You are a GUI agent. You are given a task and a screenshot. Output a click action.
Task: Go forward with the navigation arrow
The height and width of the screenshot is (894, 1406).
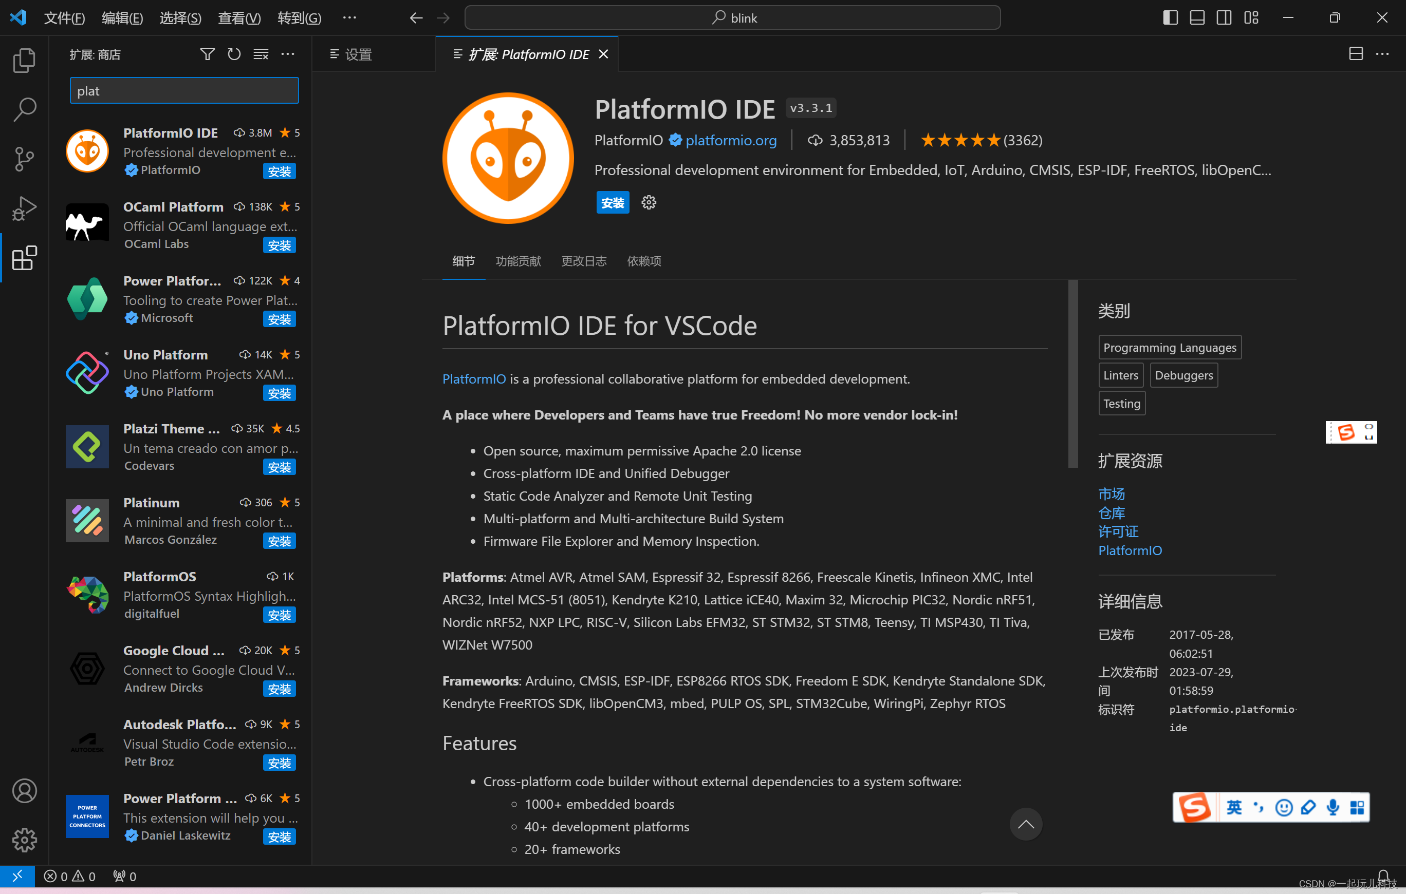click(x=443, y=18)
